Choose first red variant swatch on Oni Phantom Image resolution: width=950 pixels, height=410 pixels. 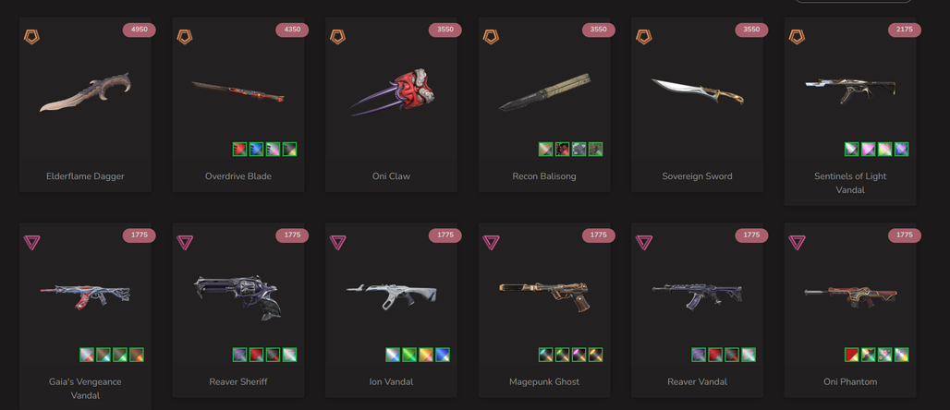pos(852,355)
